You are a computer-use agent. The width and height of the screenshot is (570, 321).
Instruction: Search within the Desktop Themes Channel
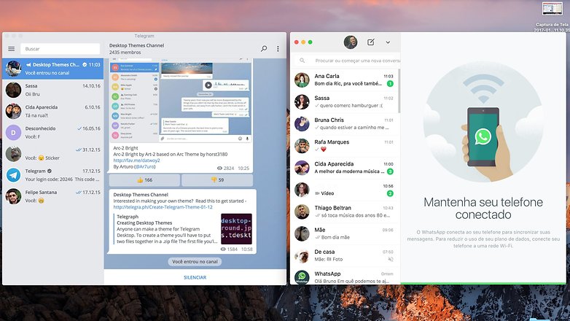point(264,48)
